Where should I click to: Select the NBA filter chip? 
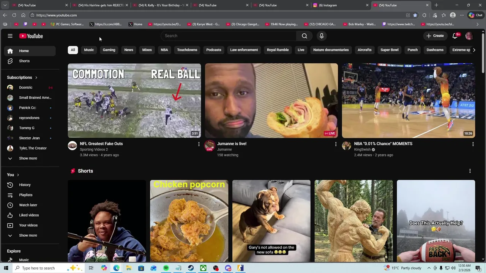pyautogui.click(x=164, y=50)
